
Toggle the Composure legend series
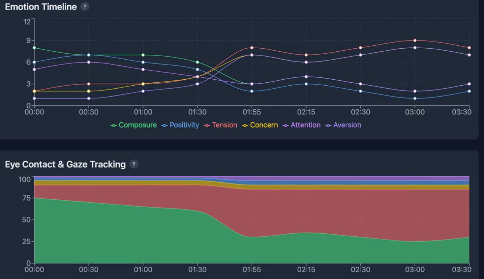coord(133,125)
